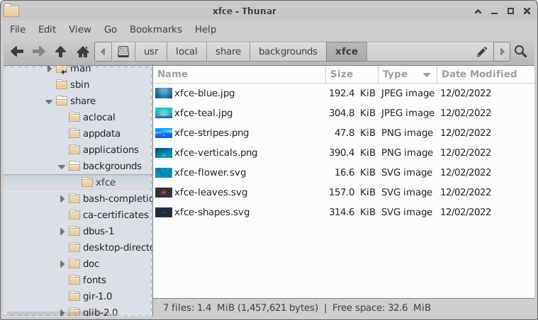The height and width of the screenshot is (320, 538).
Task: Click the ca-certificates folder icon in tree
Action: (x=74, y=215)
